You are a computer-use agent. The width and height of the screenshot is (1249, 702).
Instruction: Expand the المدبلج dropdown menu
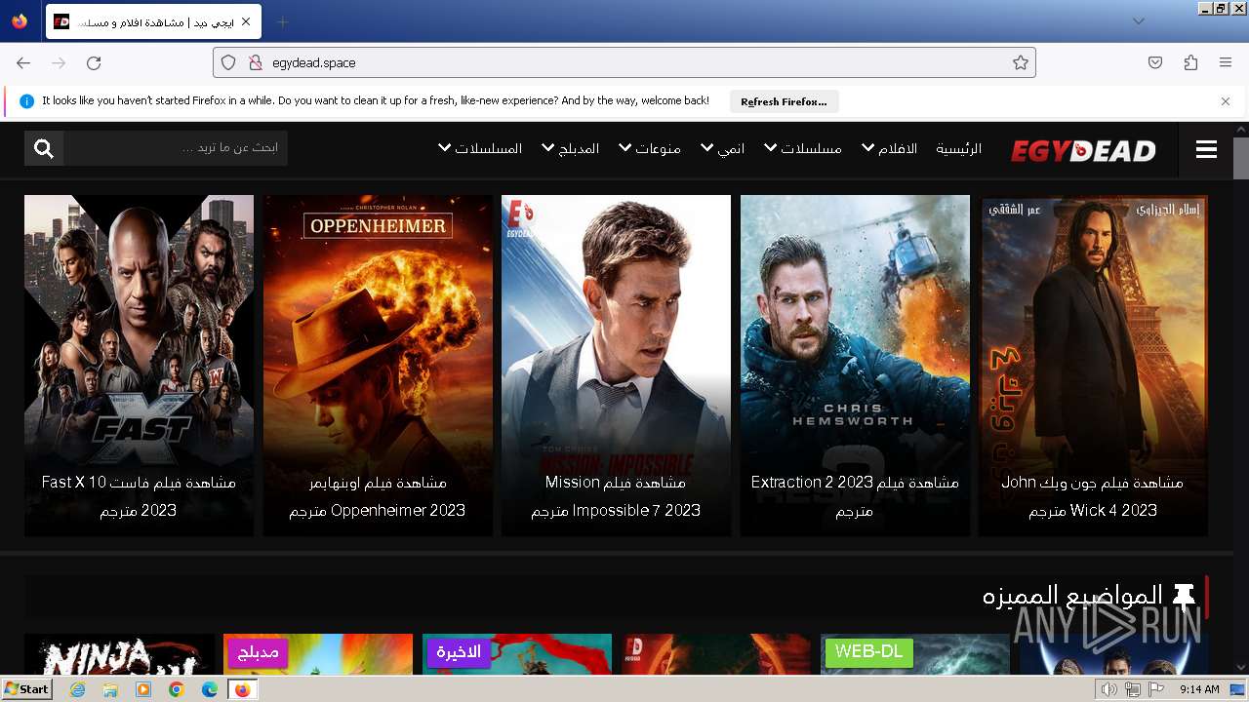pos(570,148)
